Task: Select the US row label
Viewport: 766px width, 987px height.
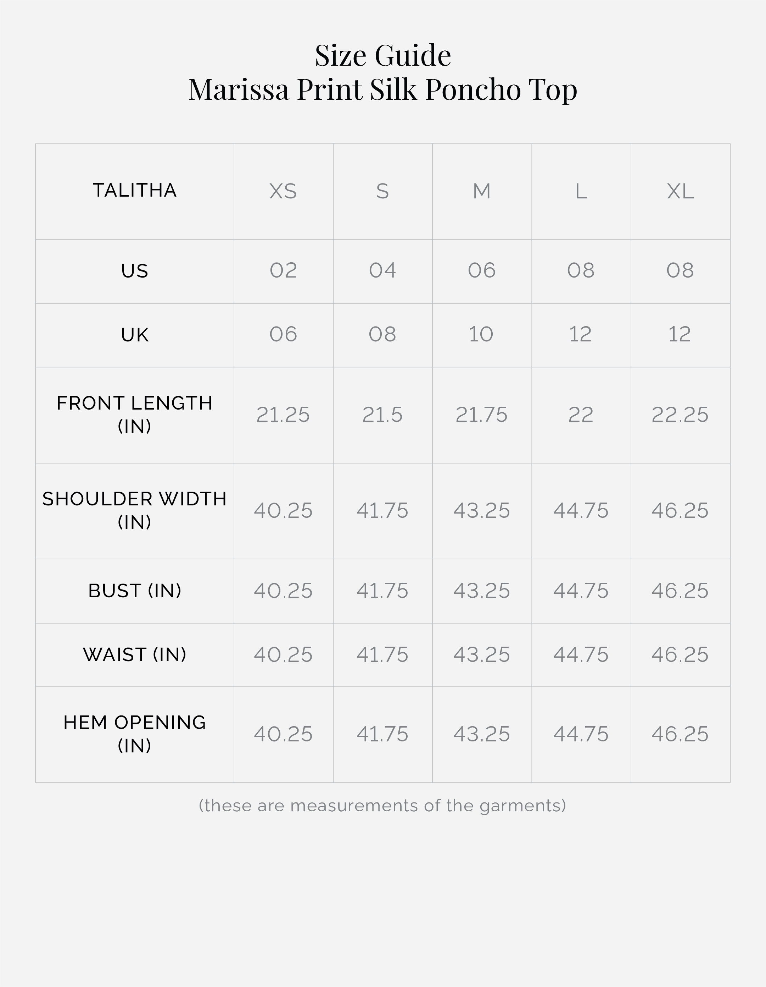Action: [134, 271]
